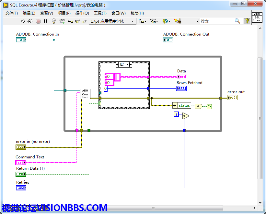This screenshot has height=214, width=266.
Task: Open the context help question mark
Action: (x=247, y=21)
